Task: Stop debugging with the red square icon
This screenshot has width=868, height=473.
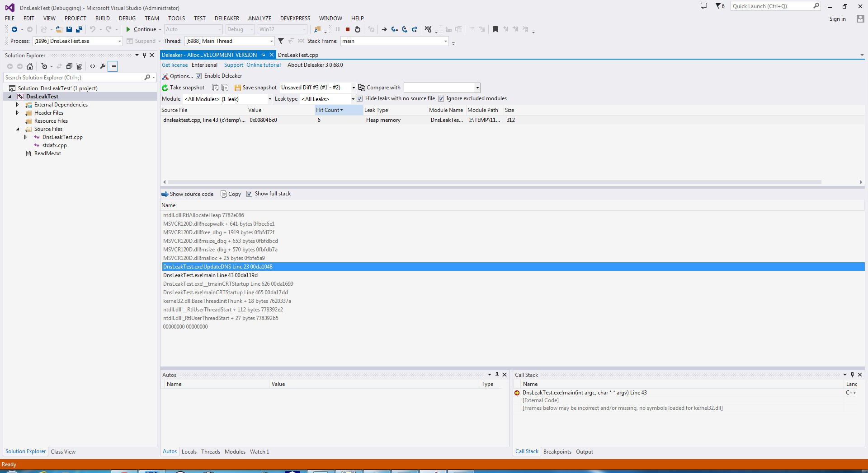Action: pos(348,29)
